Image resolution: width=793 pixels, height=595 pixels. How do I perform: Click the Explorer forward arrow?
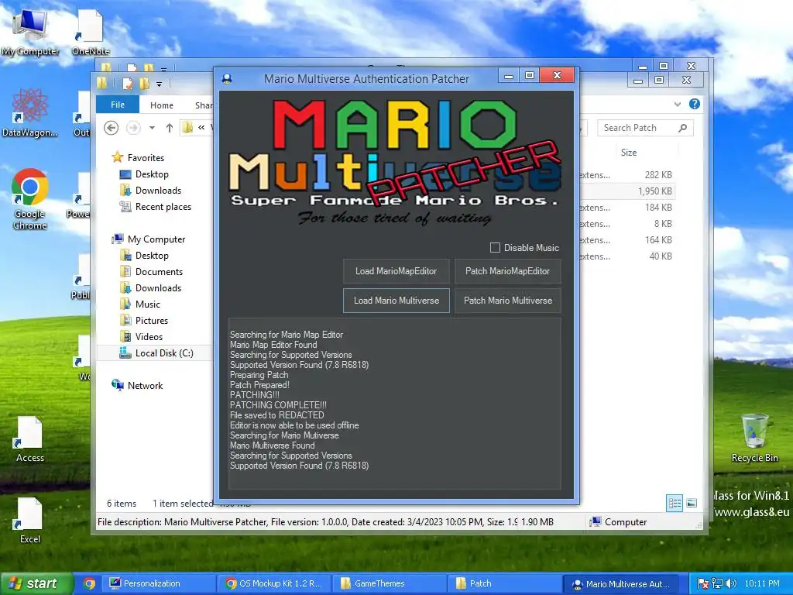133,128
